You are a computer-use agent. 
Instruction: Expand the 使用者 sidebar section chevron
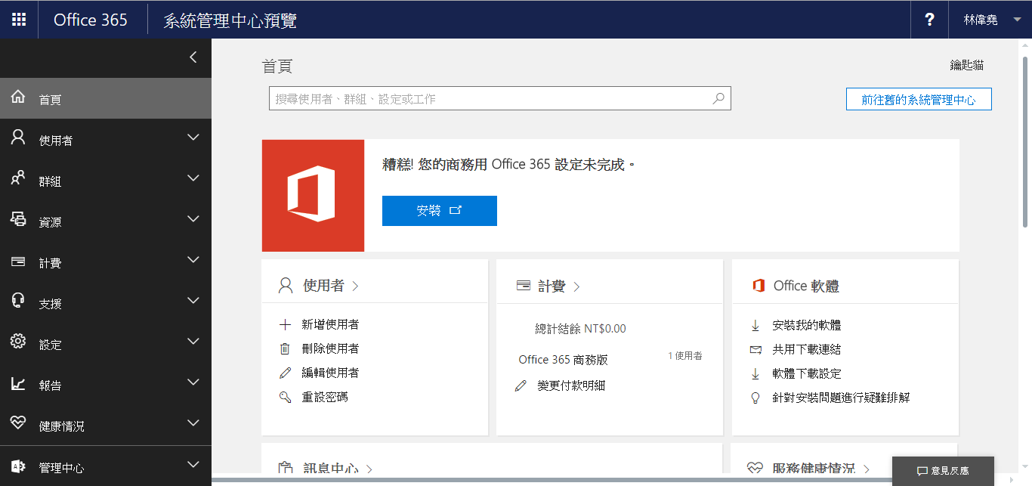coord(193,138)
